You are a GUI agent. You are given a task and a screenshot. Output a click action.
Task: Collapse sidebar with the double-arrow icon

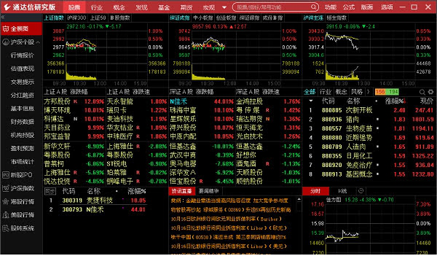(3, 18)
